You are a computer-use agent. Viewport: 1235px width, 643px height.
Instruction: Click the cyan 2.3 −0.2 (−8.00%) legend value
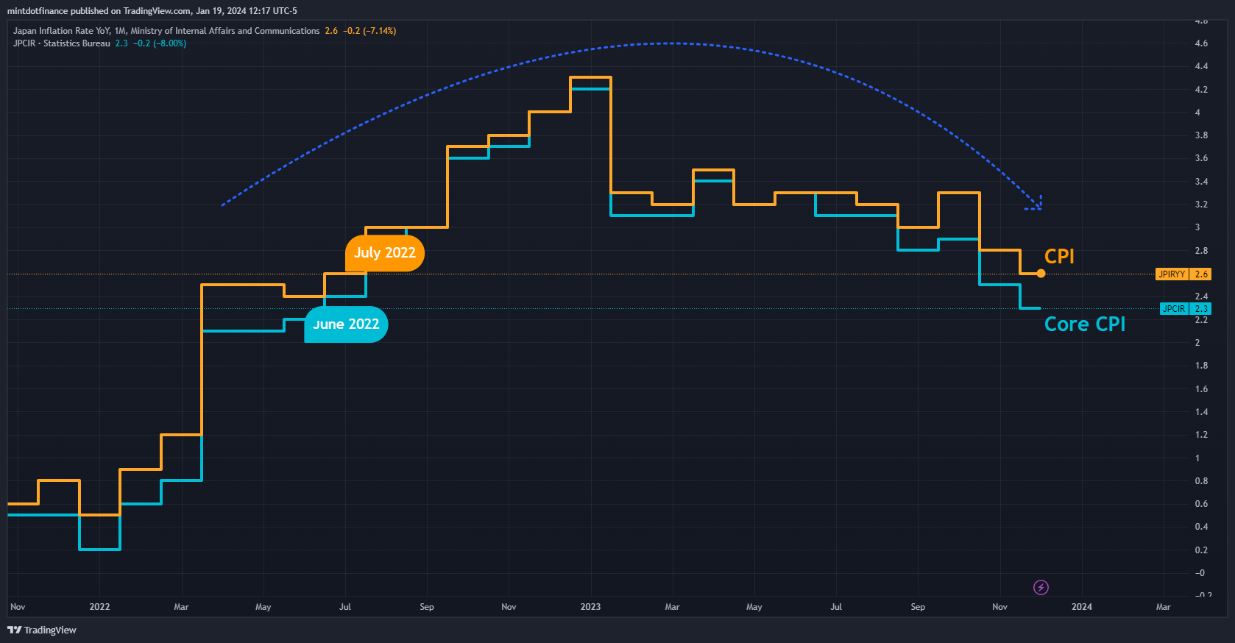(x=151, y=43)
